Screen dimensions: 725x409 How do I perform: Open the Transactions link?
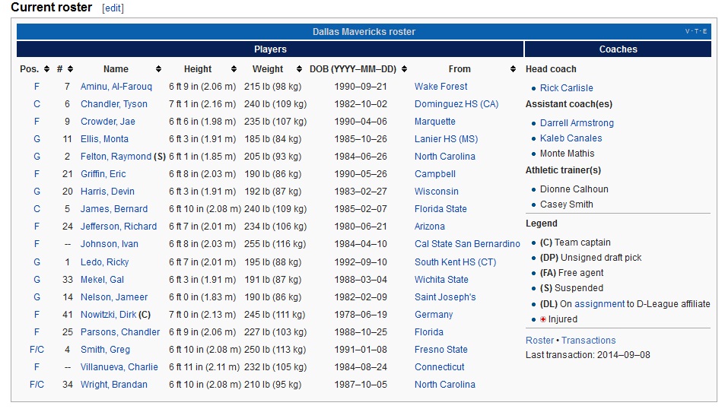(589, 341)
